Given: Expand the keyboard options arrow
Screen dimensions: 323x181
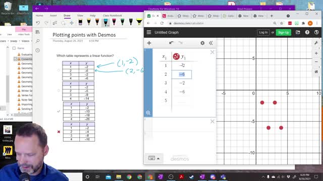Looking at the screenshot, I should point(158,158).
